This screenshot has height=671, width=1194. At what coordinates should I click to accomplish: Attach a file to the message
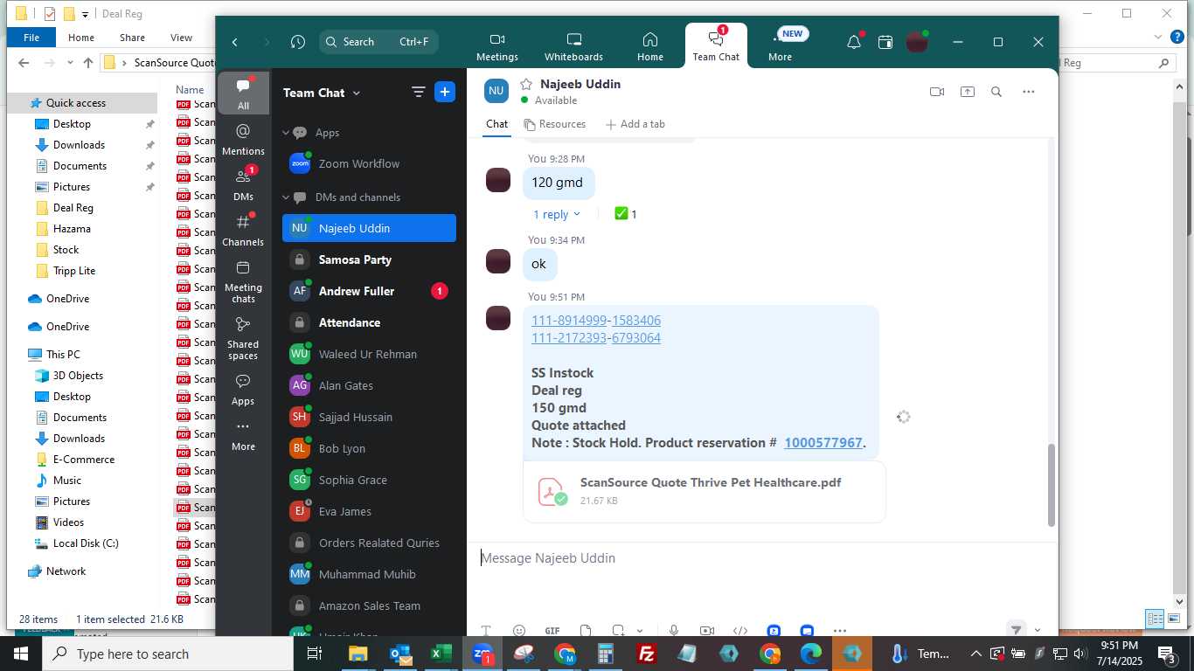click(586, 631)
